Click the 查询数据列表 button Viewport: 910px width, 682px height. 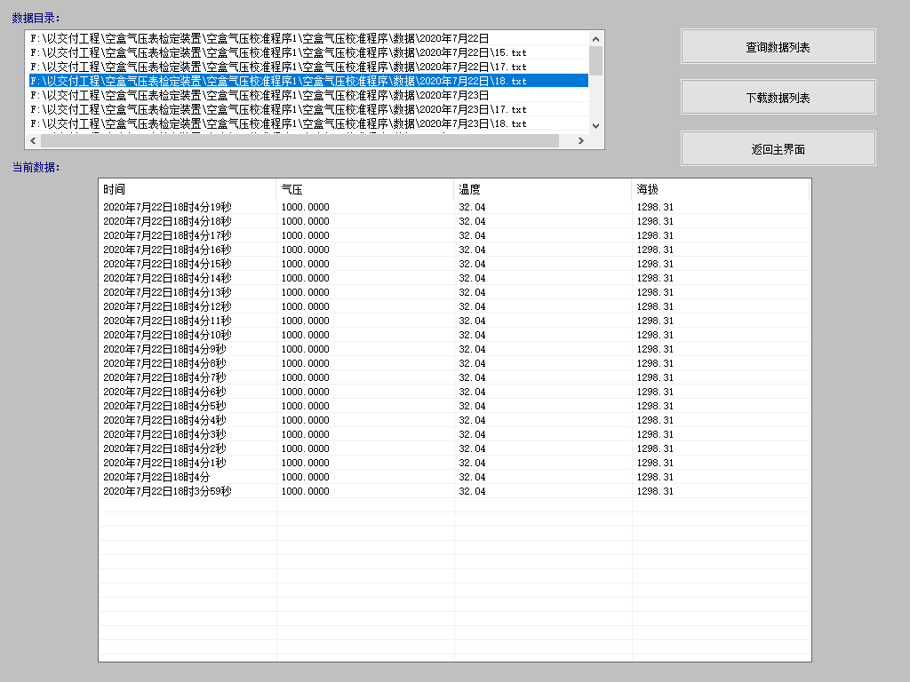coord(778,47)
